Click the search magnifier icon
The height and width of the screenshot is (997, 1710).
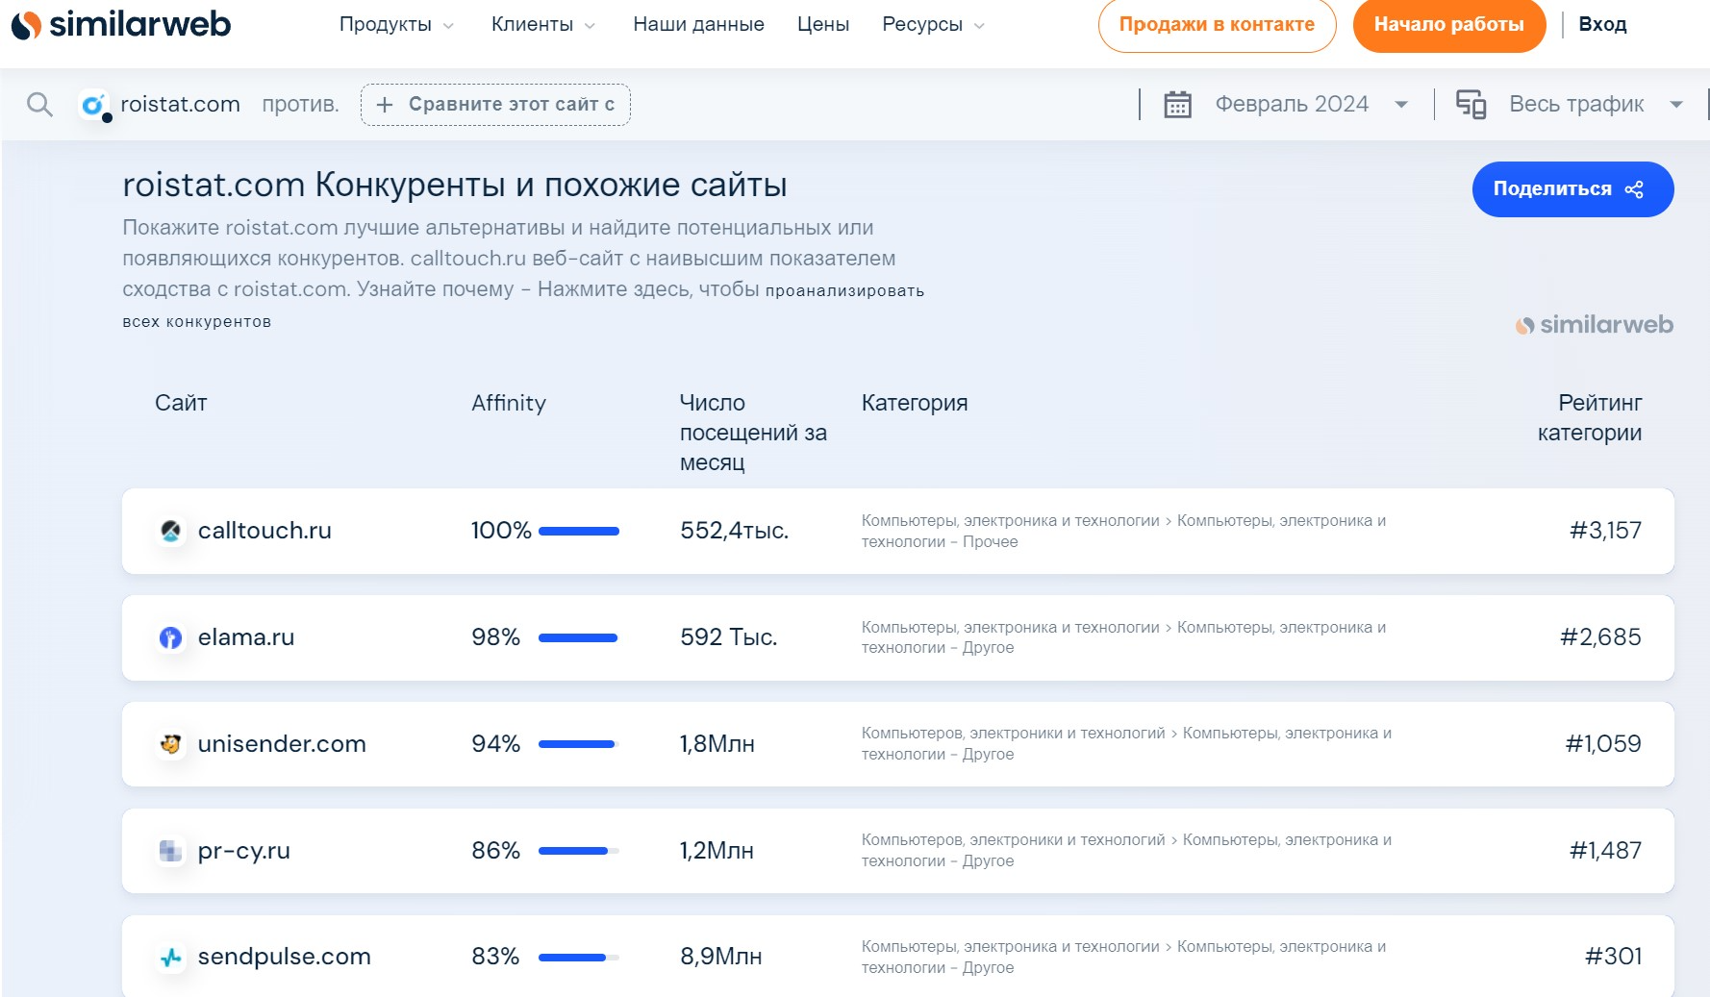tap(39, 104)
